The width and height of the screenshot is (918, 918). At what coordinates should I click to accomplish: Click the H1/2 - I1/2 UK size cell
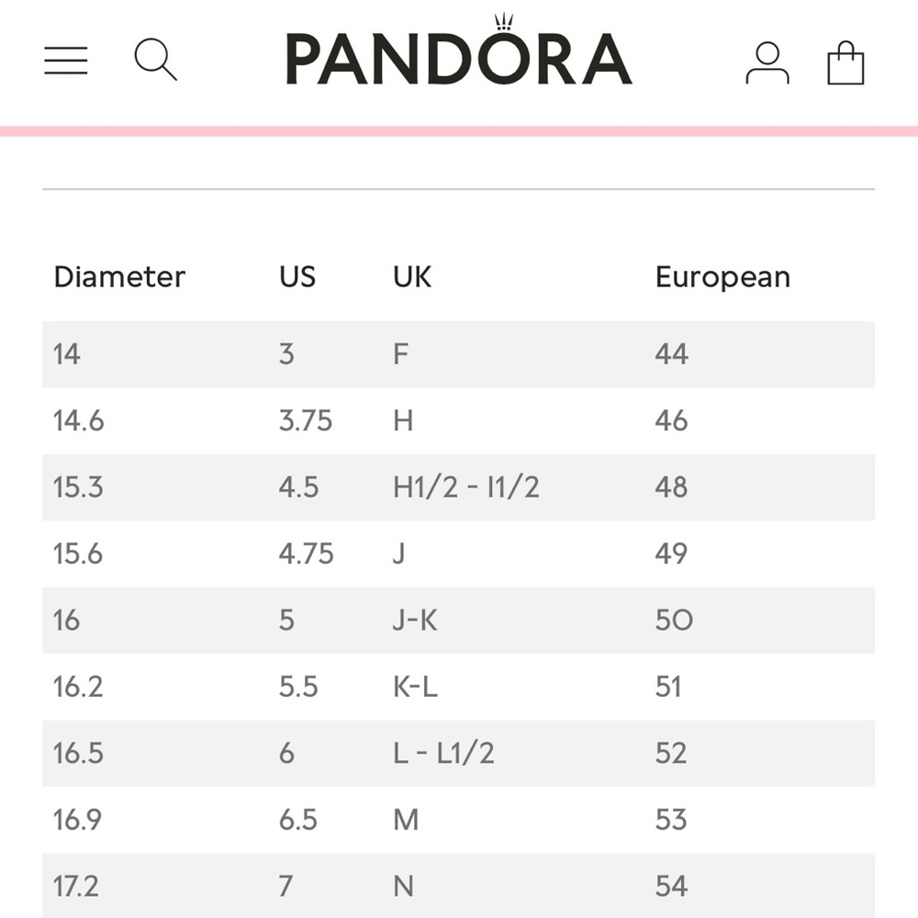(x=466, y=487)
